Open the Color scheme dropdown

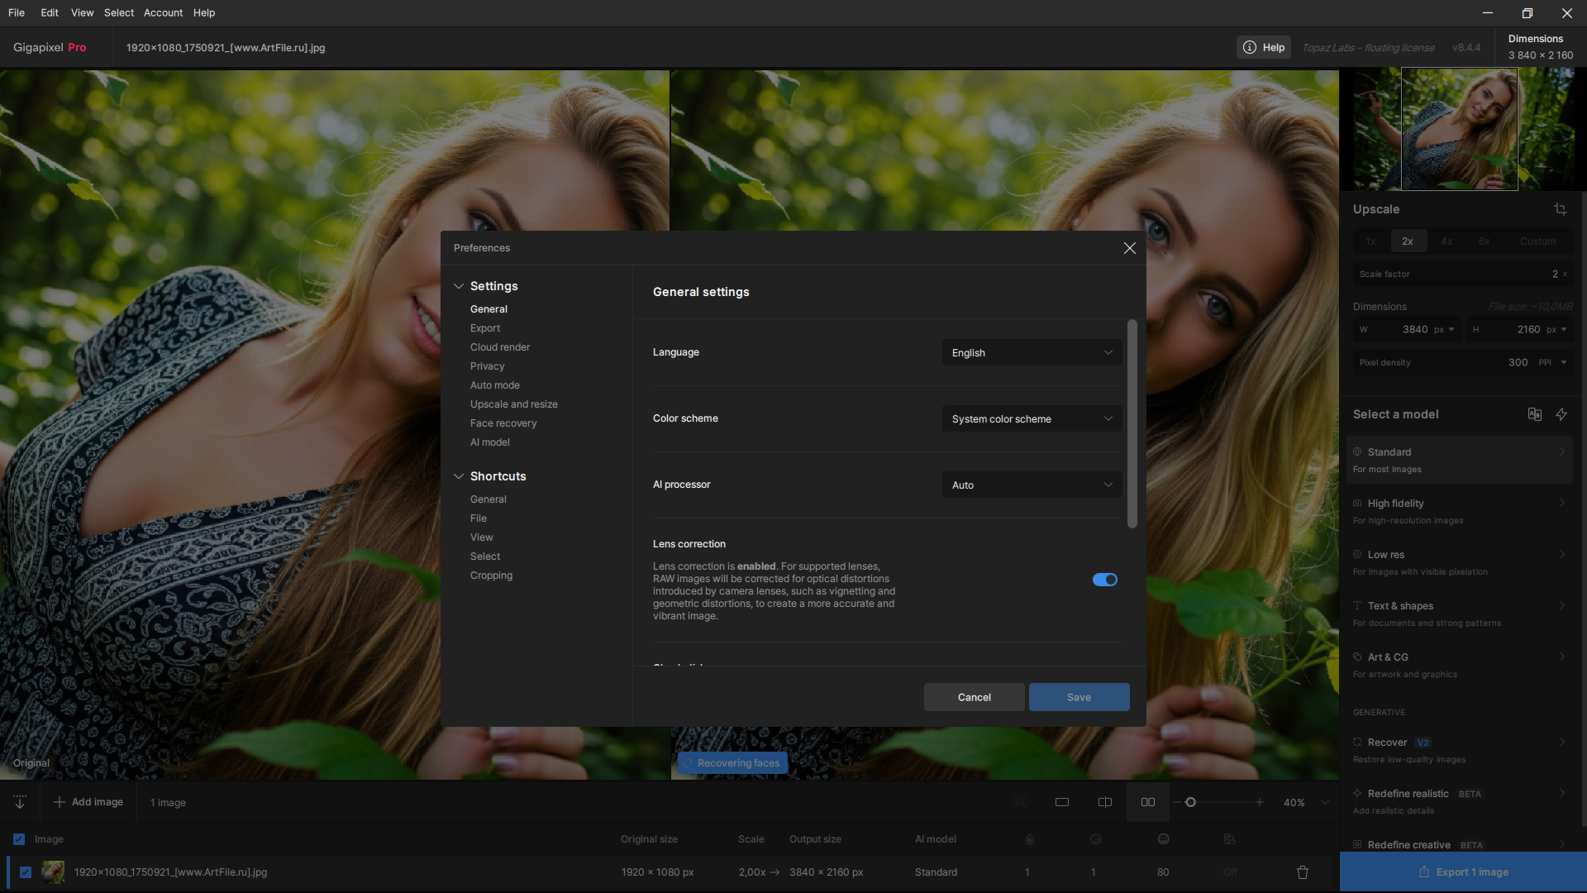pos(1032,419)
